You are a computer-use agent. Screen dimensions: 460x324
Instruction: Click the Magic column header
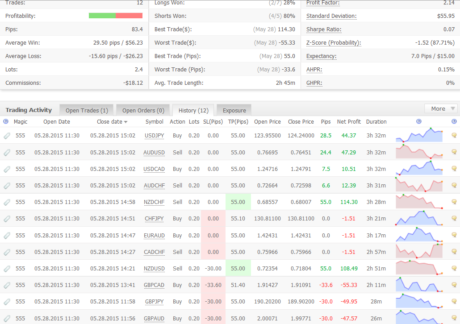click(x=21, y=122)
